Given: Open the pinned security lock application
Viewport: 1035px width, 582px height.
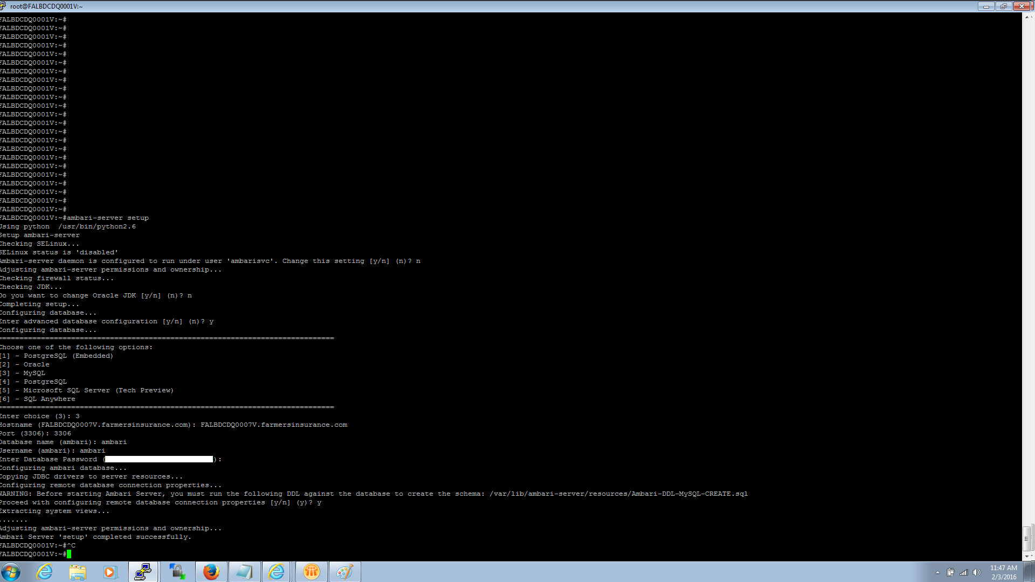Looking at the screenshot, I should [177, 571].
